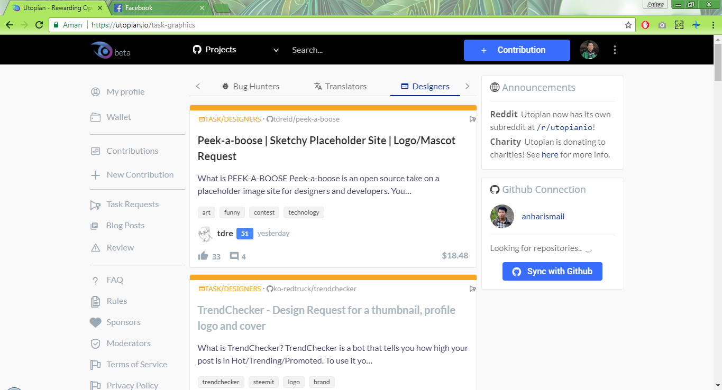722x390 pixels.
Task: Open comments icon on Peek-a-boose post
Action: pyautogui.click(x=234, y=256)
